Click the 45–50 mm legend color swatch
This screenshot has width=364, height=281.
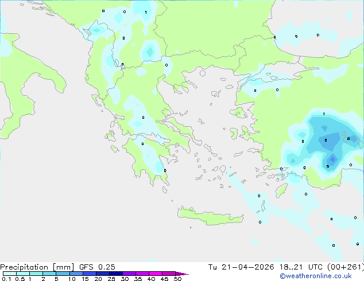(x=169, y=274)
